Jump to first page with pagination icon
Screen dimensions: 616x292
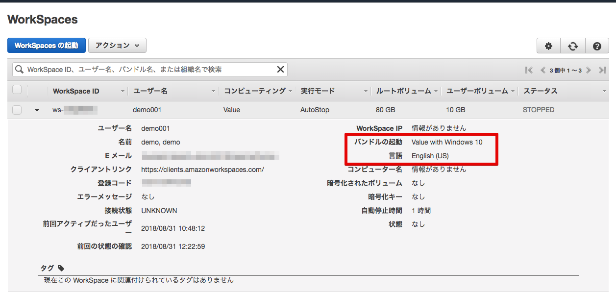tap(529, 70)
